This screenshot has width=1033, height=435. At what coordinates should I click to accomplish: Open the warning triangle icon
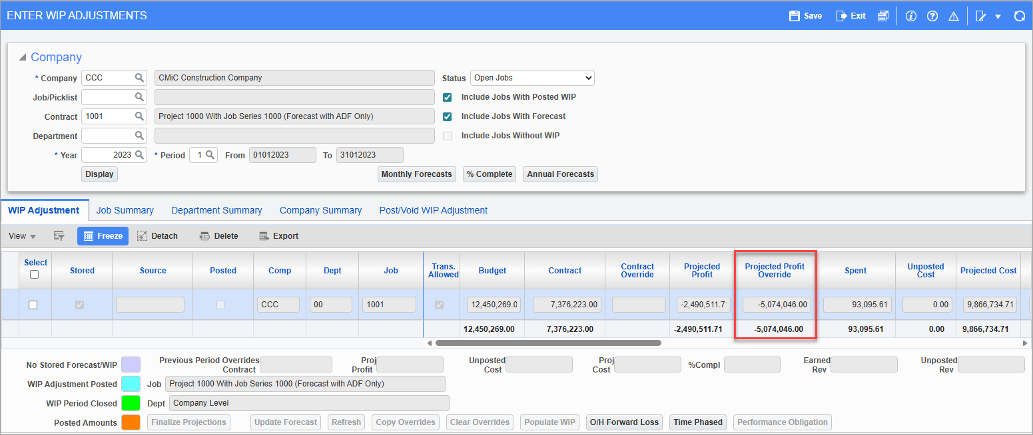tap(954, 15)
